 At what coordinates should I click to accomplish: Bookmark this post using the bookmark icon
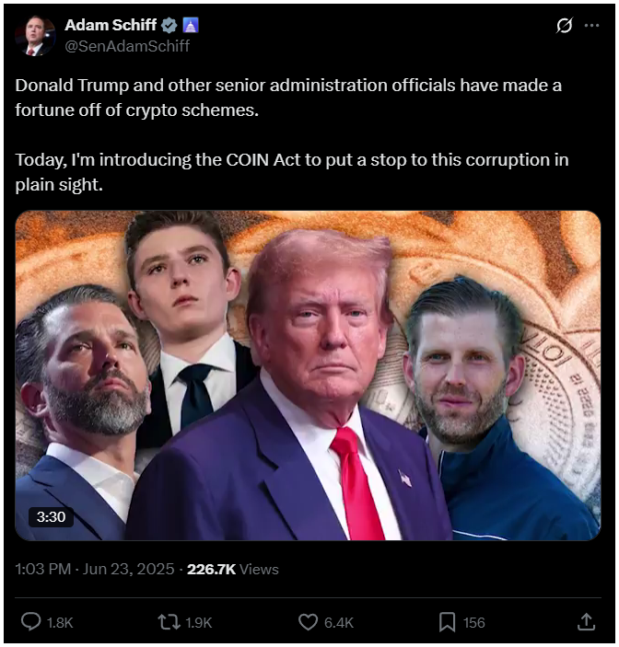click(447, 622)
